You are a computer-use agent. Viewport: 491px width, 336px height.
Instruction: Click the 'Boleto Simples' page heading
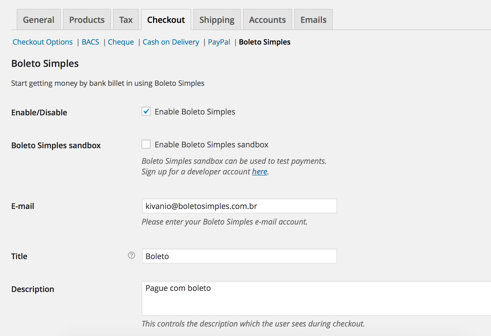click(45, 64)
